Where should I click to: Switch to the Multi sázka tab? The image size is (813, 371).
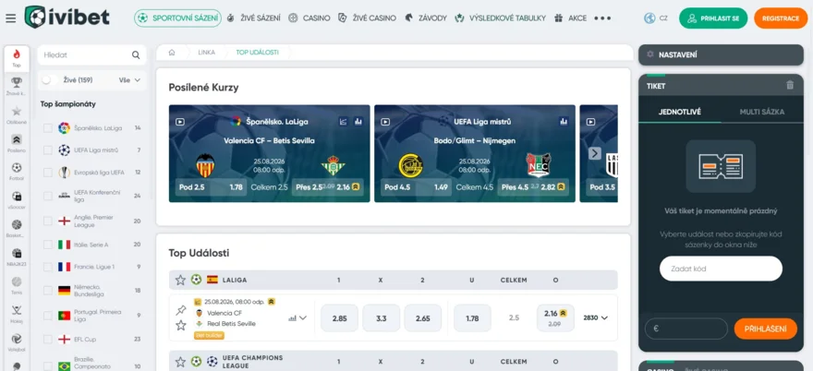pos(762,112)
